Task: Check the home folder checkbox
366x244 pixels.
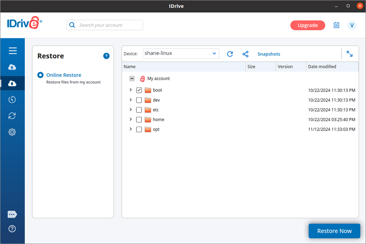Action: tap(139, 120)
